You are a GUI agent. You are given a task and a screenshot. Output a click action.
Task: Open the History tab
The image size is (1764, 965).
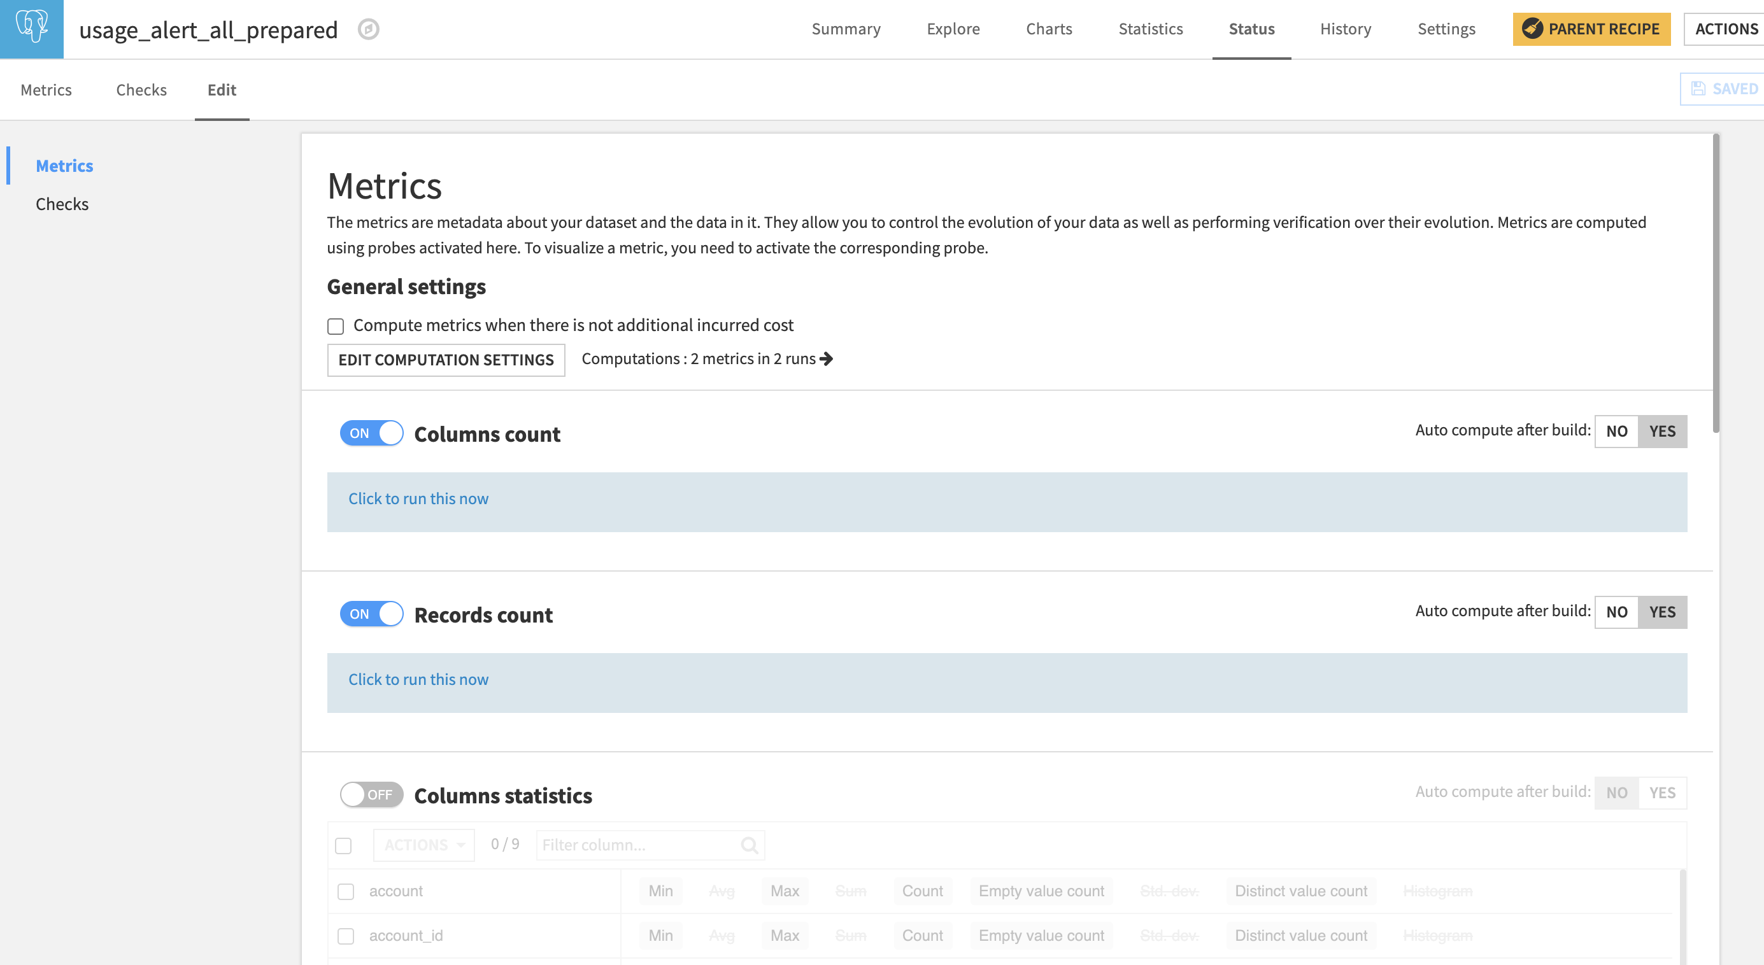pyautogui.click(x=1346, y=29)
